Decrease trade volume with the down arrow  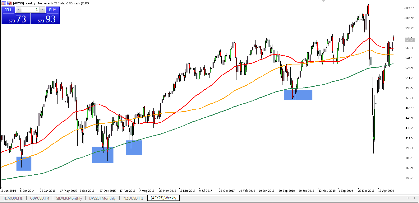point(19,10)
